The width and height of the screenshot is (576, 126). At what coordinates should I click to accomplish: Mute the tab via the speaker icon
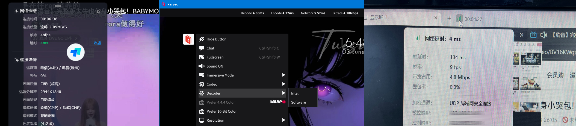pyautogui.click(x=544, y=35)
